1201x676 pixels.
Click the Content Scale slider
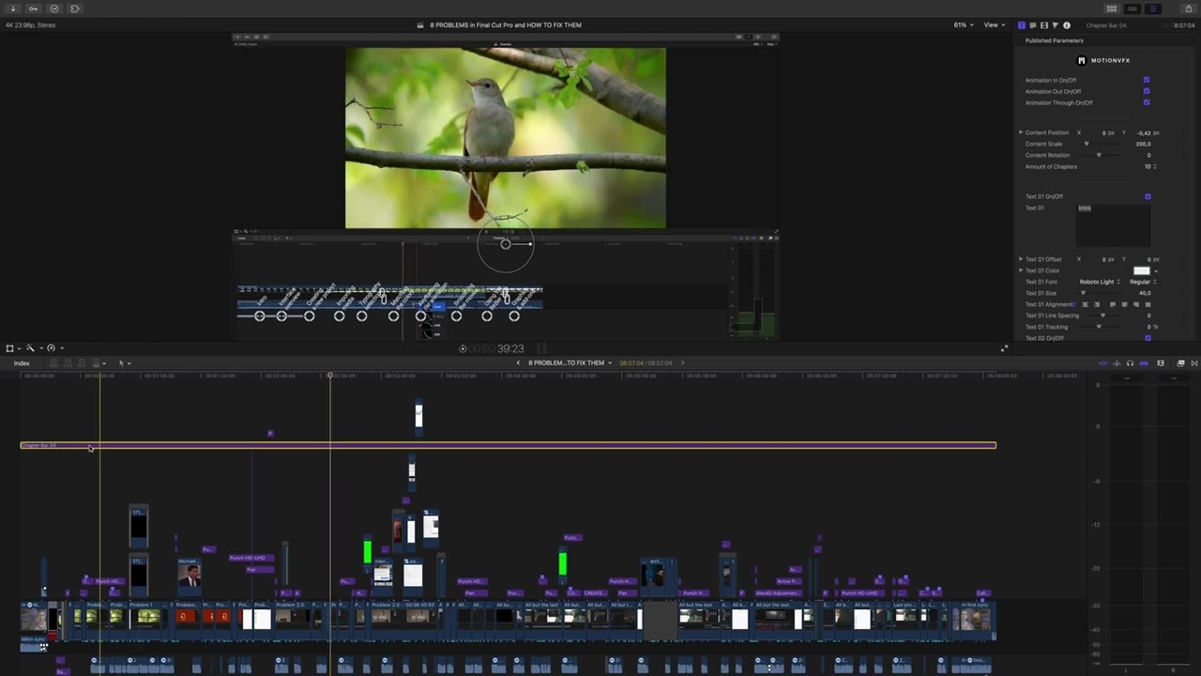click(1087, 145)
